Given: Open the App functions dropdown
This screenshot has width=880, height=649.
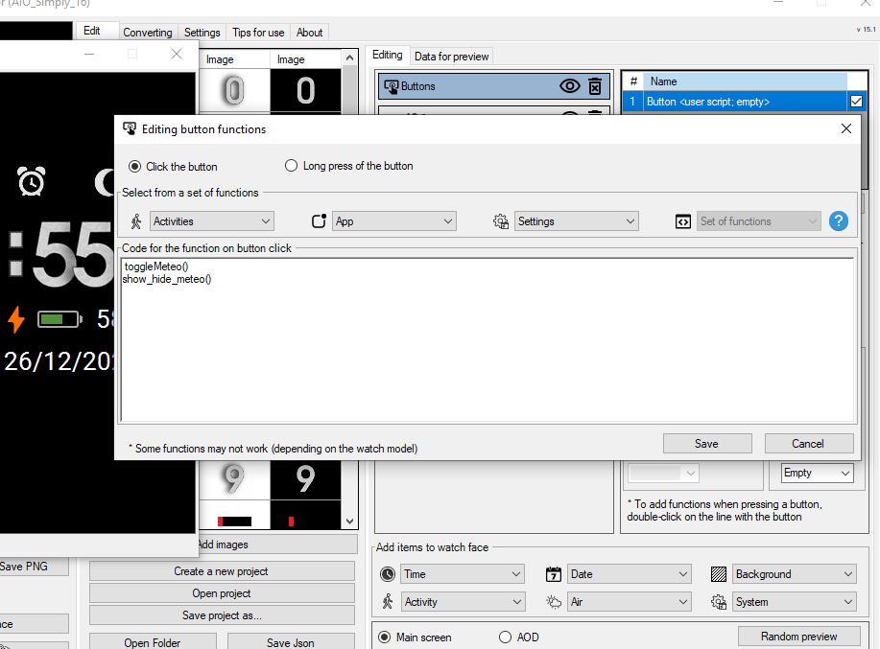Looking at the screenshot, I should 394,221.
